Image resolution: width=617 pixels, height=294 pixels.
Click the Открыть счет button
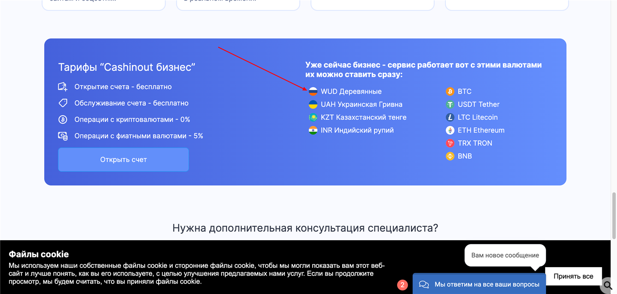[x=123, y=159]
